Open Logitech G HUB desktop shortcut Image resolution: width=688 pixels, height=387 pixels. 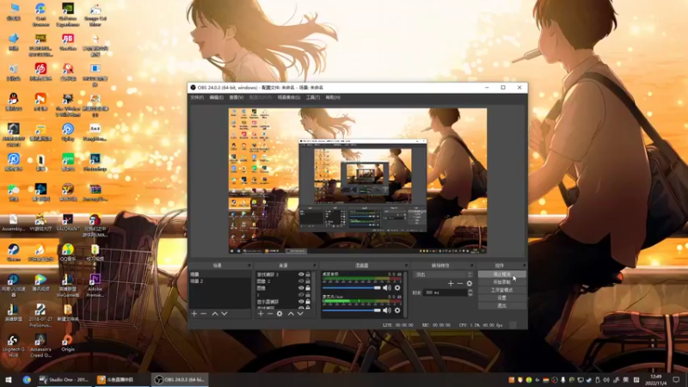coord(14,346)
